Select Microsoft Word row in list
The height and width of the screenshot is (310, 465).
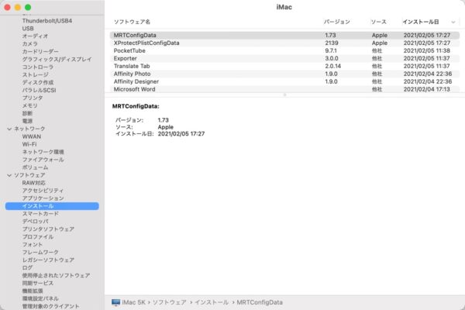(x=284, y=89)
